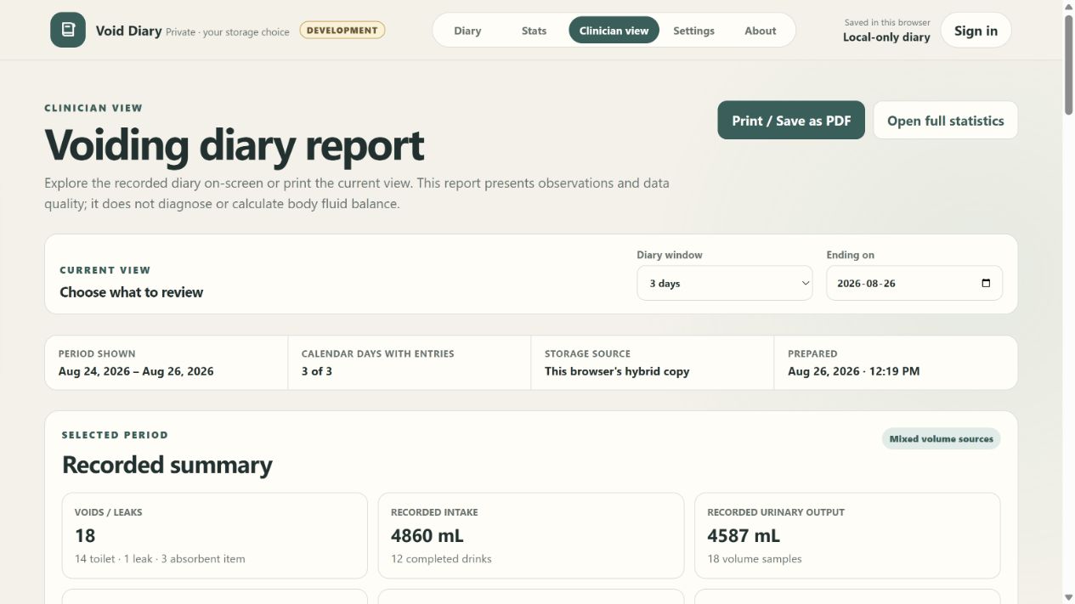
Task: Expand the Diary window dropdown showing 3 days
Action: (725, 284)
